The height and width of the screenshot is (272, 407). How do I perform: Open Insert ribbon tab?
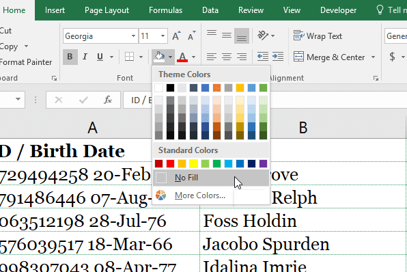(x=55, y=10)
